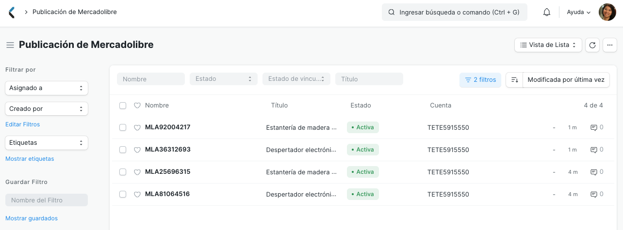Click Activa status of MLA92004217
The height and width of the screenshot is (230, 623).
click(x=363, y=127)
